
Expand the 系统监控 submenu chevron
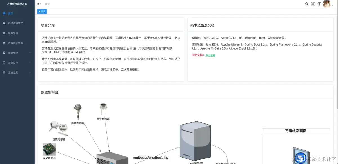(x=30, y=62)
